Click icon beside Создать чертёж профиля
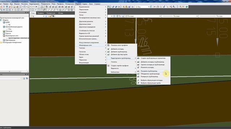This screenshot has width=231, height=129. pos(108,66)
